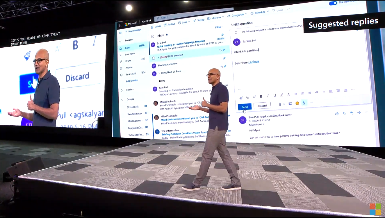Collapse the Groups section
This screenshot has height=218, width=385.
(122, 100)
